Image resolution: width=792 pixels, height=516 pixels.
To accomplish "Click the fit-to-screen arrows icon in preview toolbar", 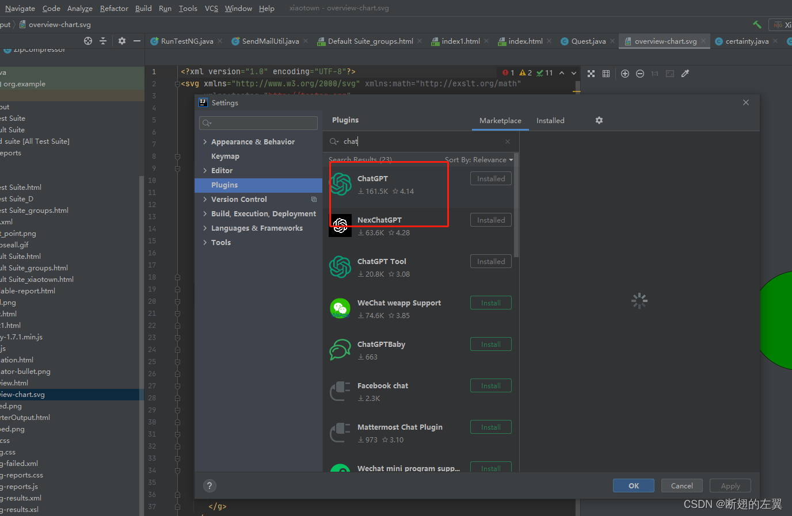I will pyautogui.click(x=591, y=74).
